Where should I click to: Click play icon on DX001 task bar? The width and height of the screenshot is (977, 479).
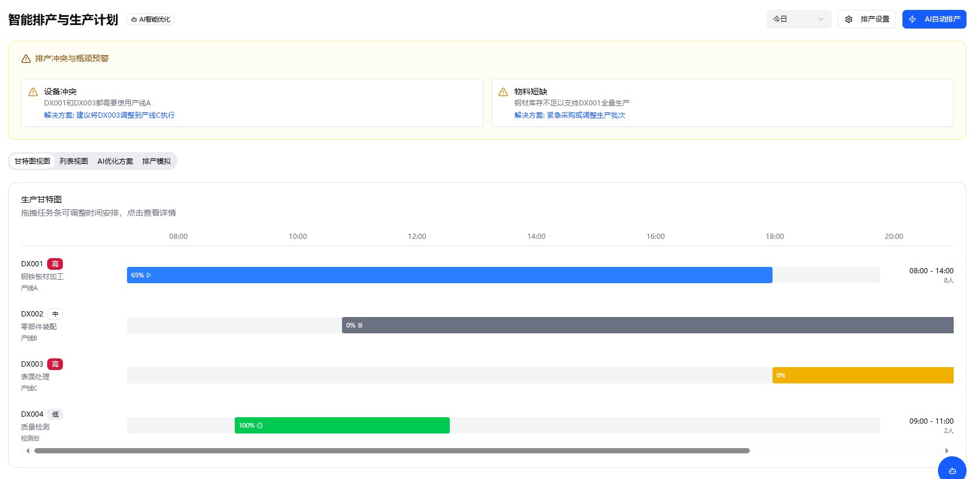(x=149, y=275)
